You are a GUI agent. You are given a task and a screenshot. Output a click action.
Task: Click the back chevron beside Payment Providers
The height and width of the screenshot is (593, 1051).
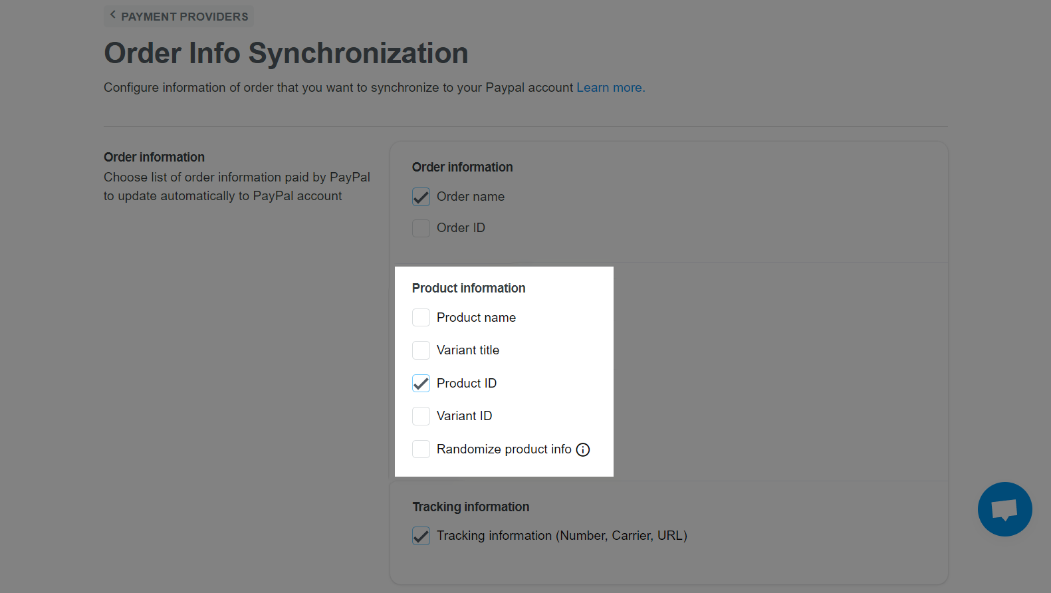click(112, 15)
